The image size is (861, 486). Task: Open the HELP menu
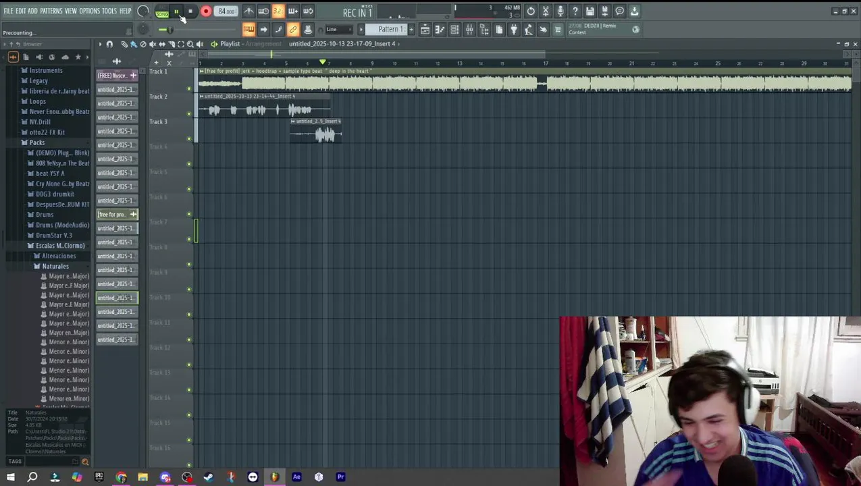[126, 11]
